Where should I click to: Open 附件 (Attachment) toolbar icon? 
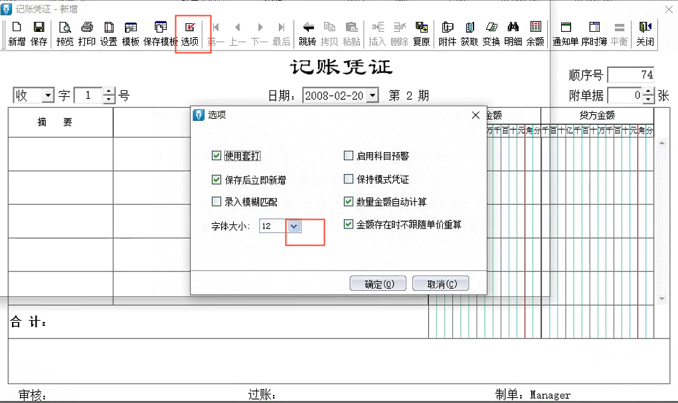[448, 33]
